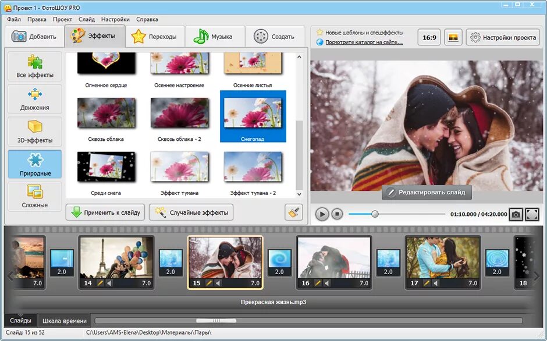This screenshot has width=547, height=341.
Task: Click the sound icon on slide 16
Action: point(327,283)
